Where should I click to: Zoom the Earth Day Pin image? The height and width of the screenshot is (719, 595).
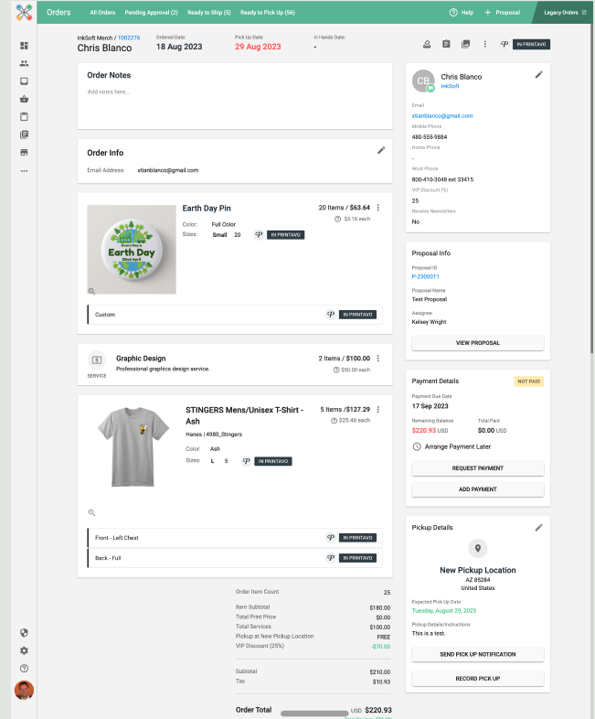91,290
